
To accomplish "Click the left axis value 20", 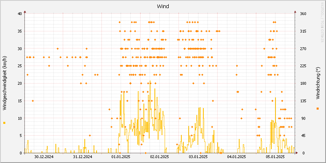I will tap(20, 84).
